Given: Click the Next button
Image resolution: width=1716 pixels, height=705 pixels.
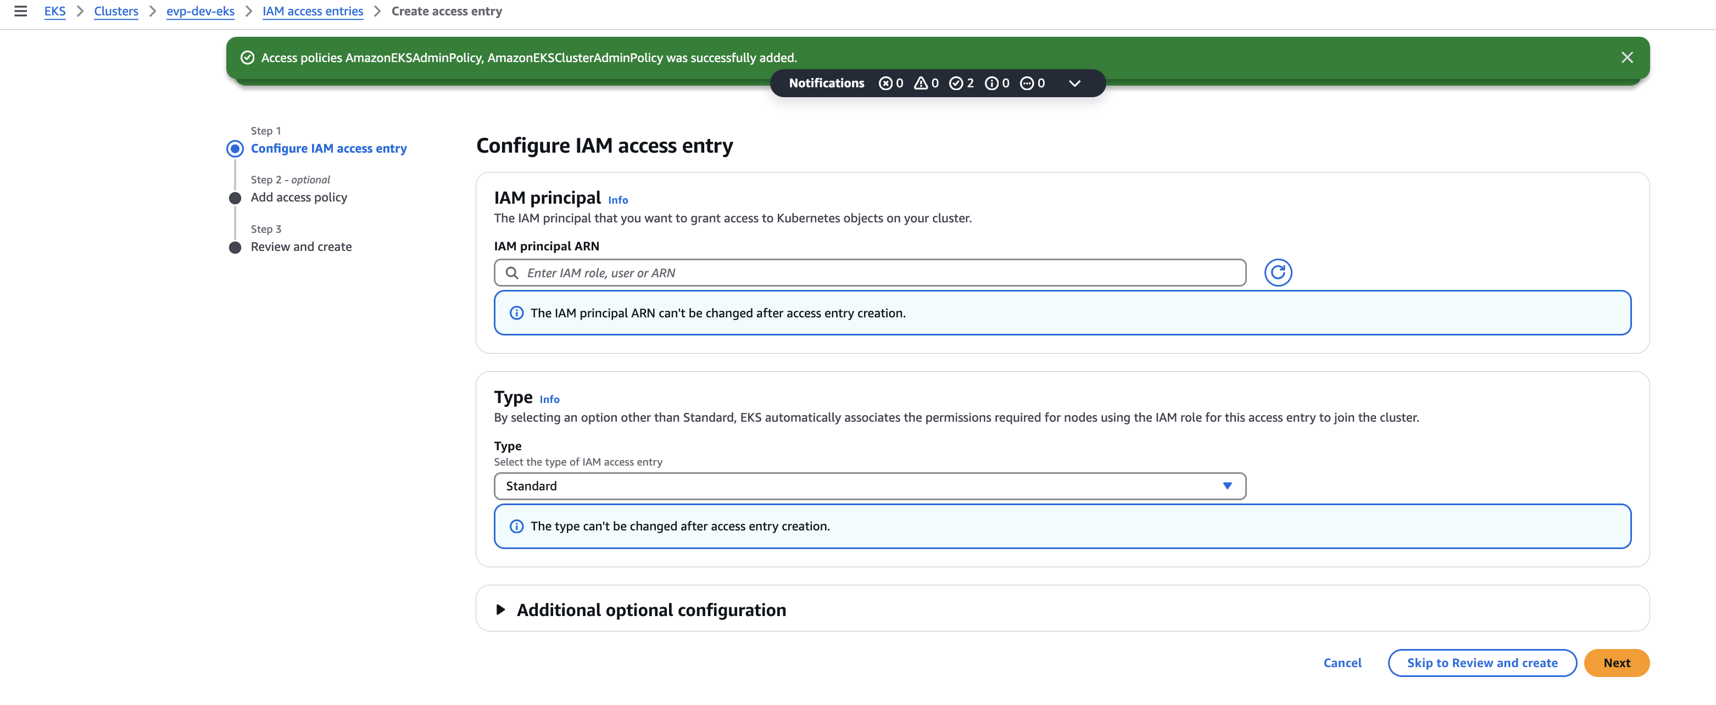Looking at the screenshot, I should coord(1616,662).
